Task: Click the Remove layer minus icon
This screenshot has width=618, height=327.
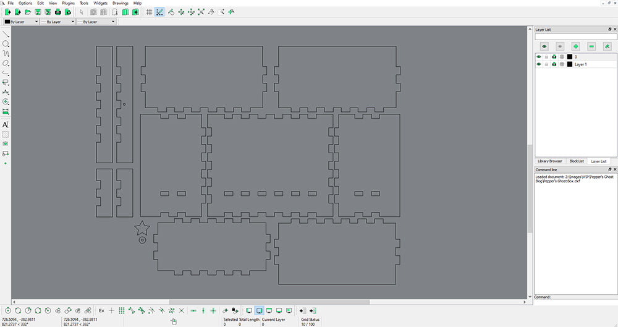Action: pyautogui.click(x=591, y=46)
